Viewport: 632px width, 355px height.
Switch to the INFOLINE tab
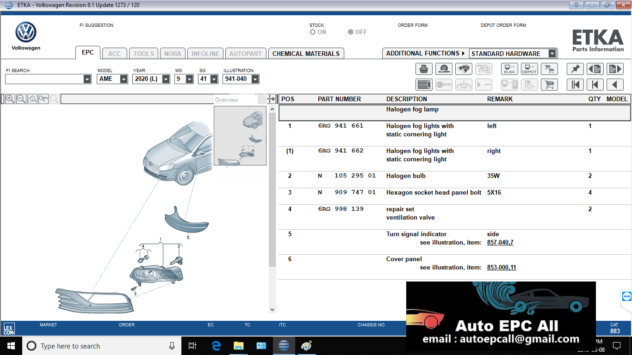coord(205,54)
